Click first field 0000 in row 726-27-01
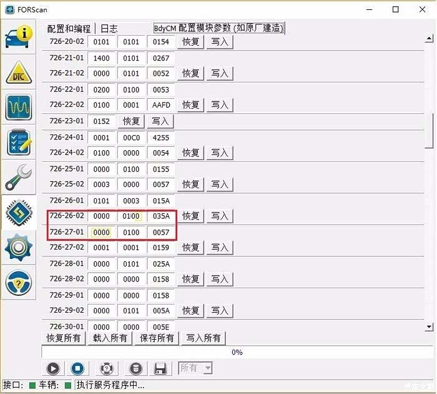This screenshot has height=394, width=437. (101, 232)
